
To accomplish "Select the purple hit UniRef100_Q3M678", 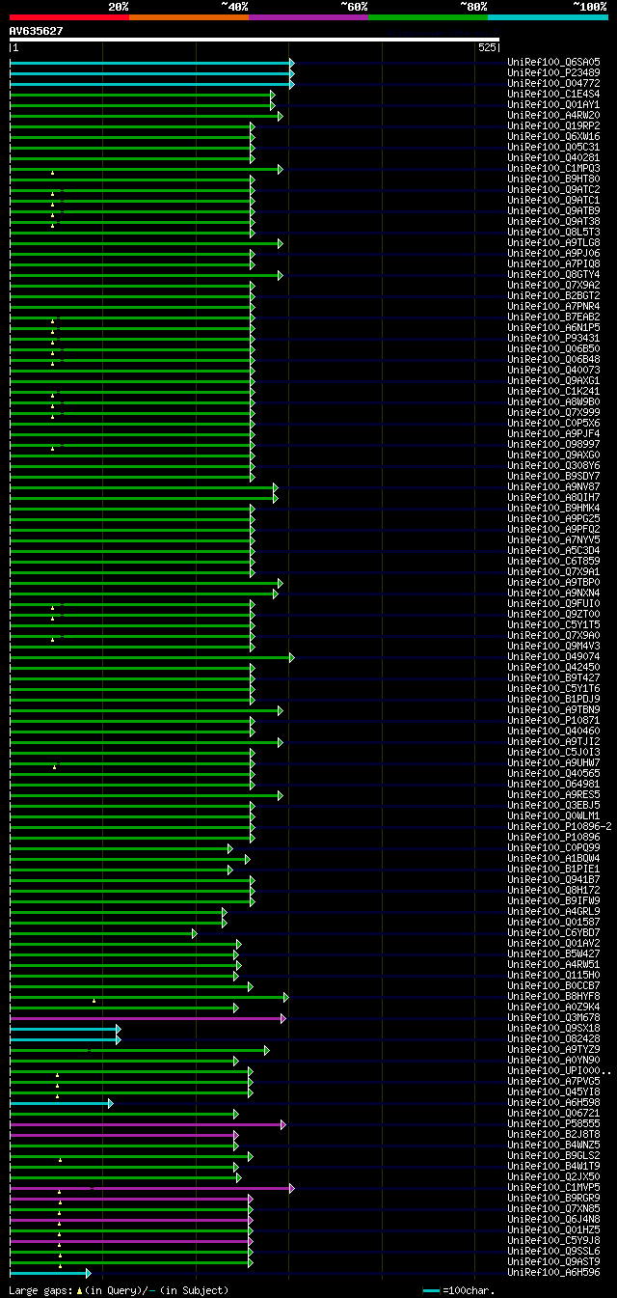I will tap(555, 1018).
